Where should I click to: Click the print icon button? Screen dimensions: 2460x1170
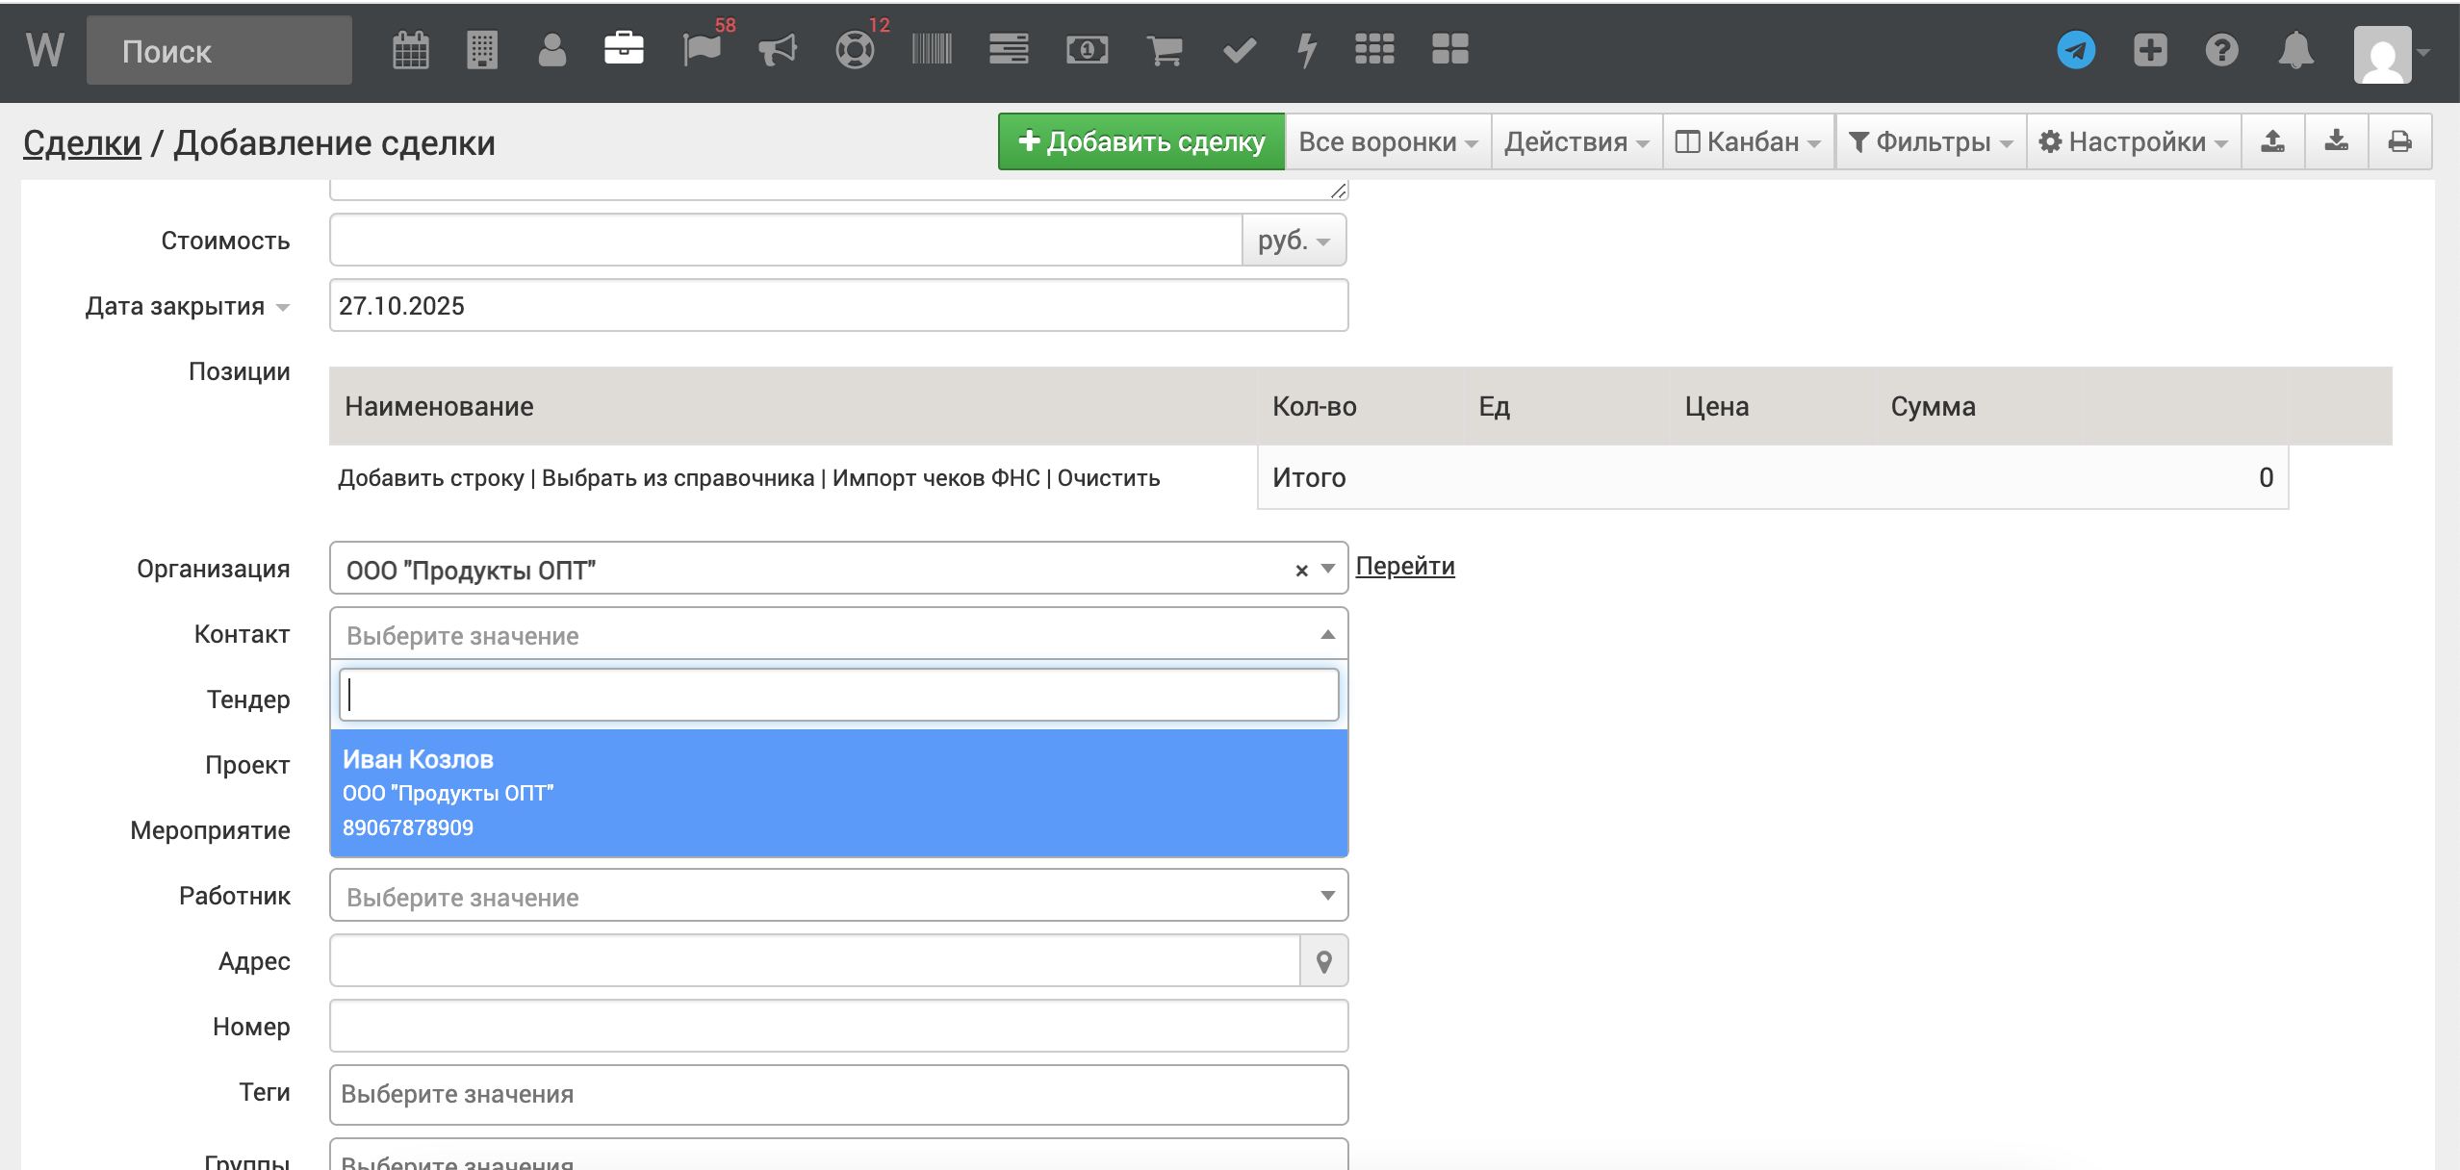[2400, 141]
